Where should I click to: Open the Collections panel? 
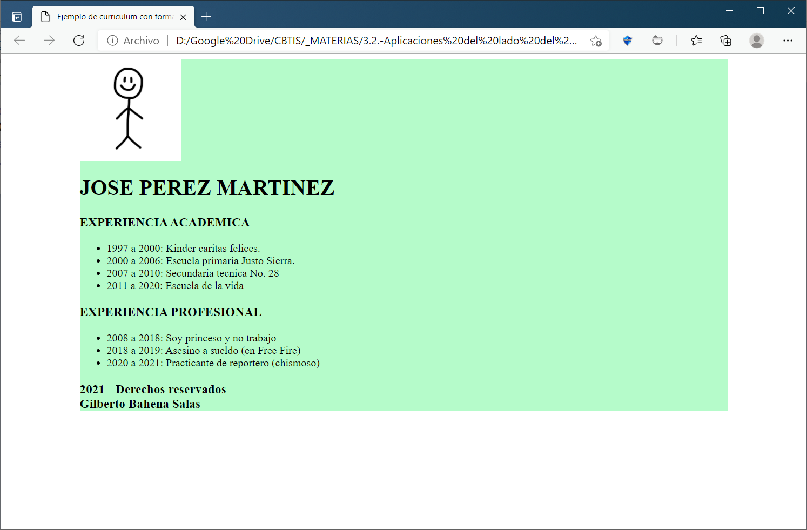tap(726, 41)
